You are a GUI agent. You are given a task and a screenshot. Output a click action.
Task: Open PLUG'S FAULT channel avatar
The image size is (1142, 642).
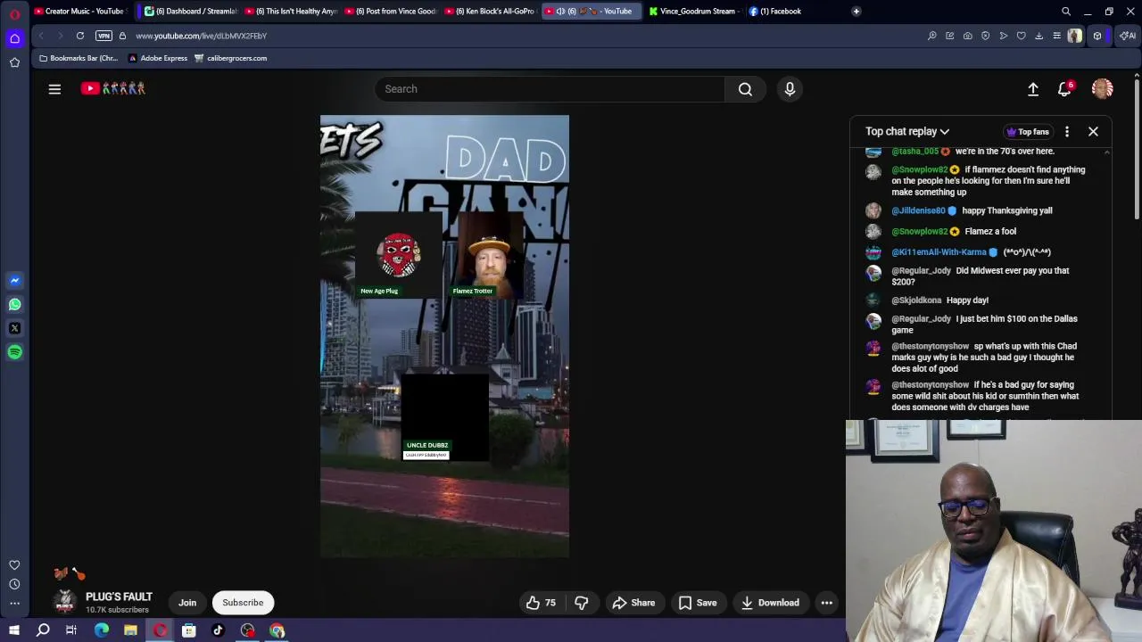64,603
